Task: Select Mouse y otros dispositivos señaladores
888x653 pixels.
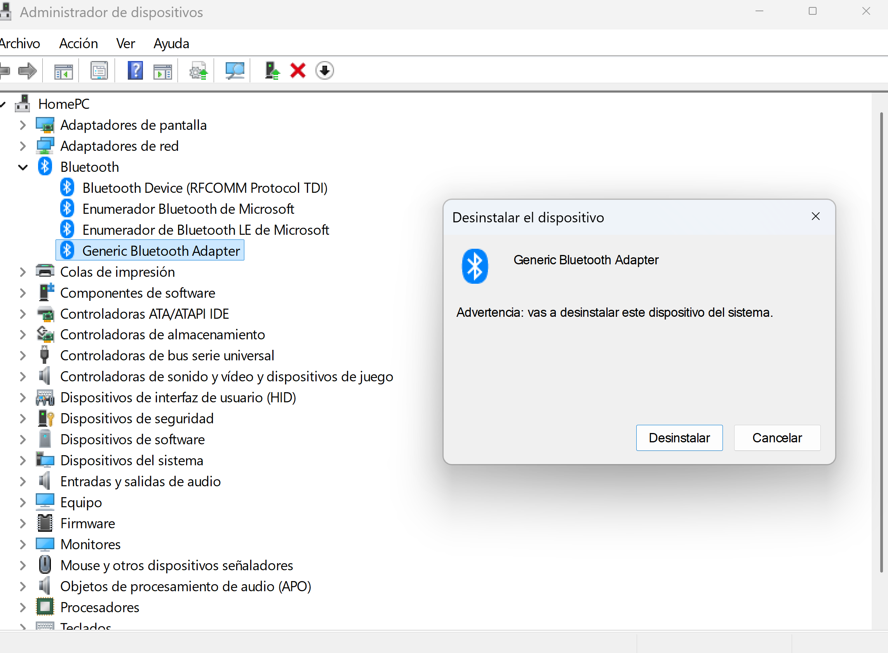Action: (177, 565)
